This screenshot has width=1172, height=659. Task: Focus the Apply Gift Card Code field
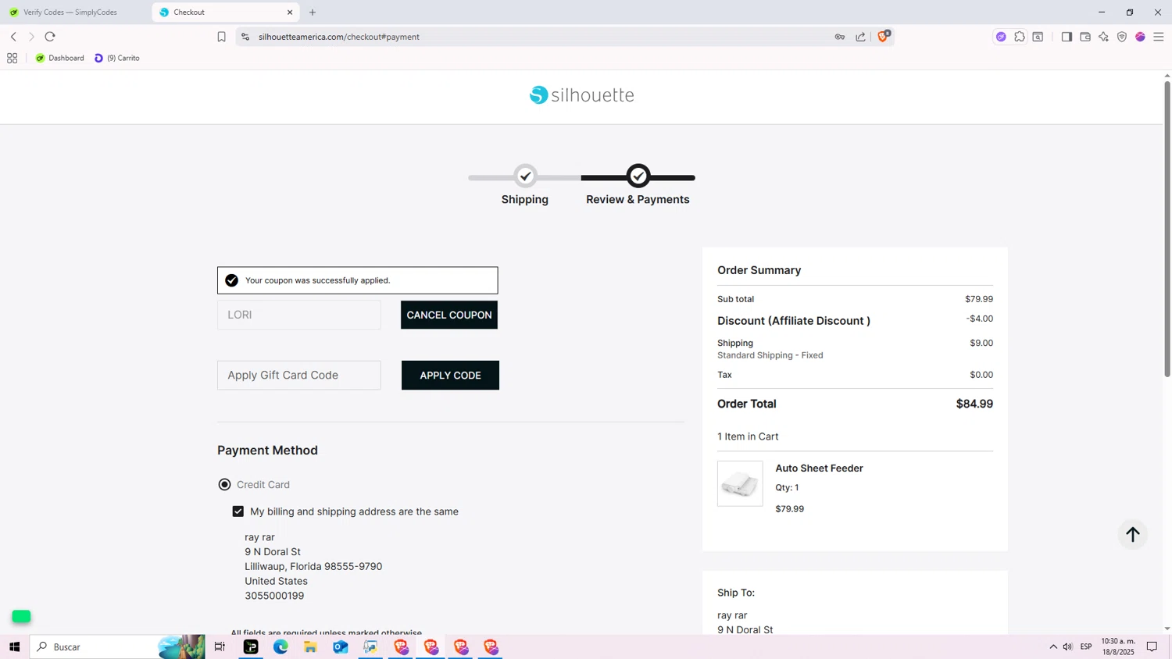click(x=299, y=375)
